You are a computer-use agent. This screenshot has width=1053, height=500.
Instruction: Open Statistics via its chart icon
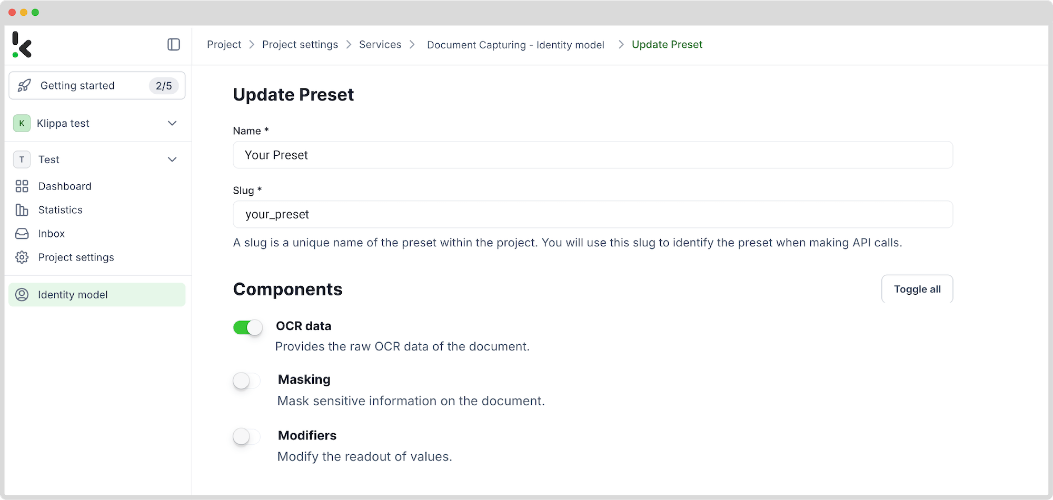(x=22, y=210)
